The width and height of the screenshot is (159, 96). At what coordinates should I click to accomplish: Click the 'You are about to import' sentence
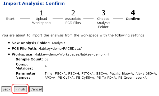pos(74,36)
